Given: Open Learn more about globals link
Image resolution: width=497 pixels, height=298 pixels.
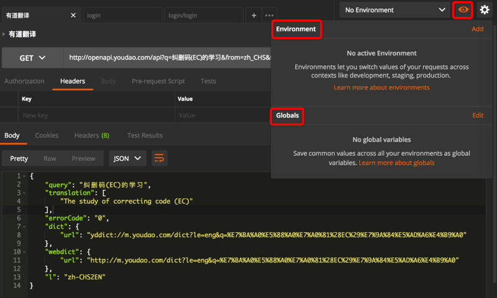Looking at the screenshot, I should pyautogui.click(x=396, y=163).
